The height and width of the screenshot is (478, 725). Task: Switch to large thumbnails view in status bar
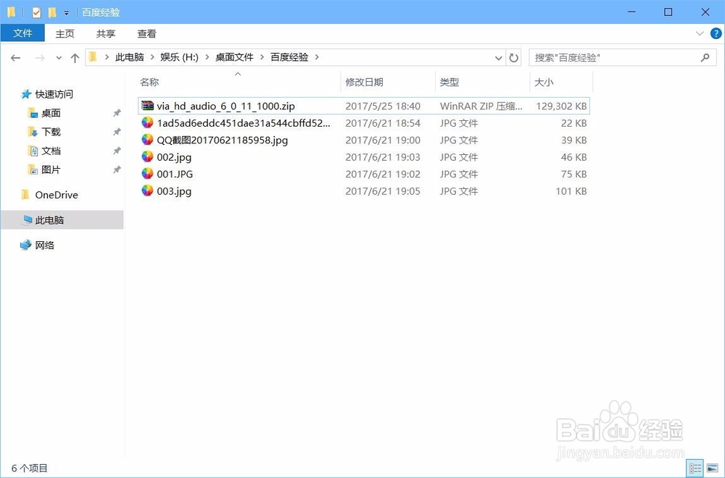coord(714,467)
